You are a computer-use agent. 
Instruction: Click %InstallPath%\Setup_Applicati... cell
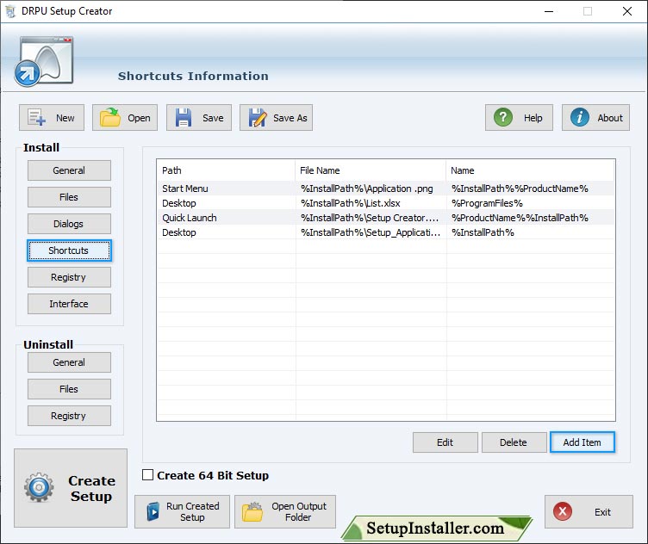click(x=371, y=232)
